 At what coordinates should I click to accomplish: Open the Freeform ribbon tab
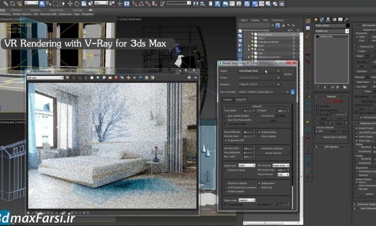coord(16,10)
